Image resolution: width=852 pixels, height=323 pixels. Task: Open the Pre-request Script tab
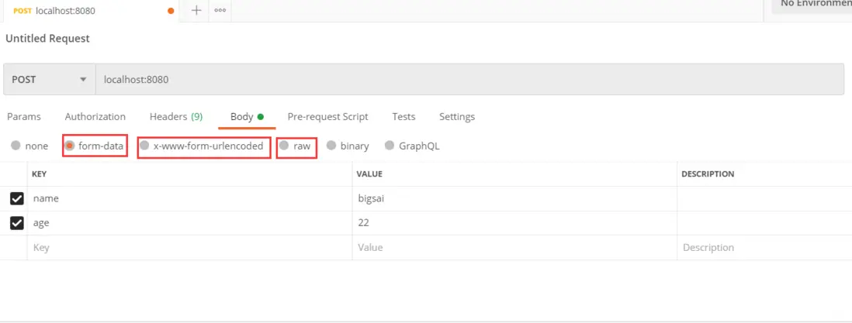click(327, 117)
